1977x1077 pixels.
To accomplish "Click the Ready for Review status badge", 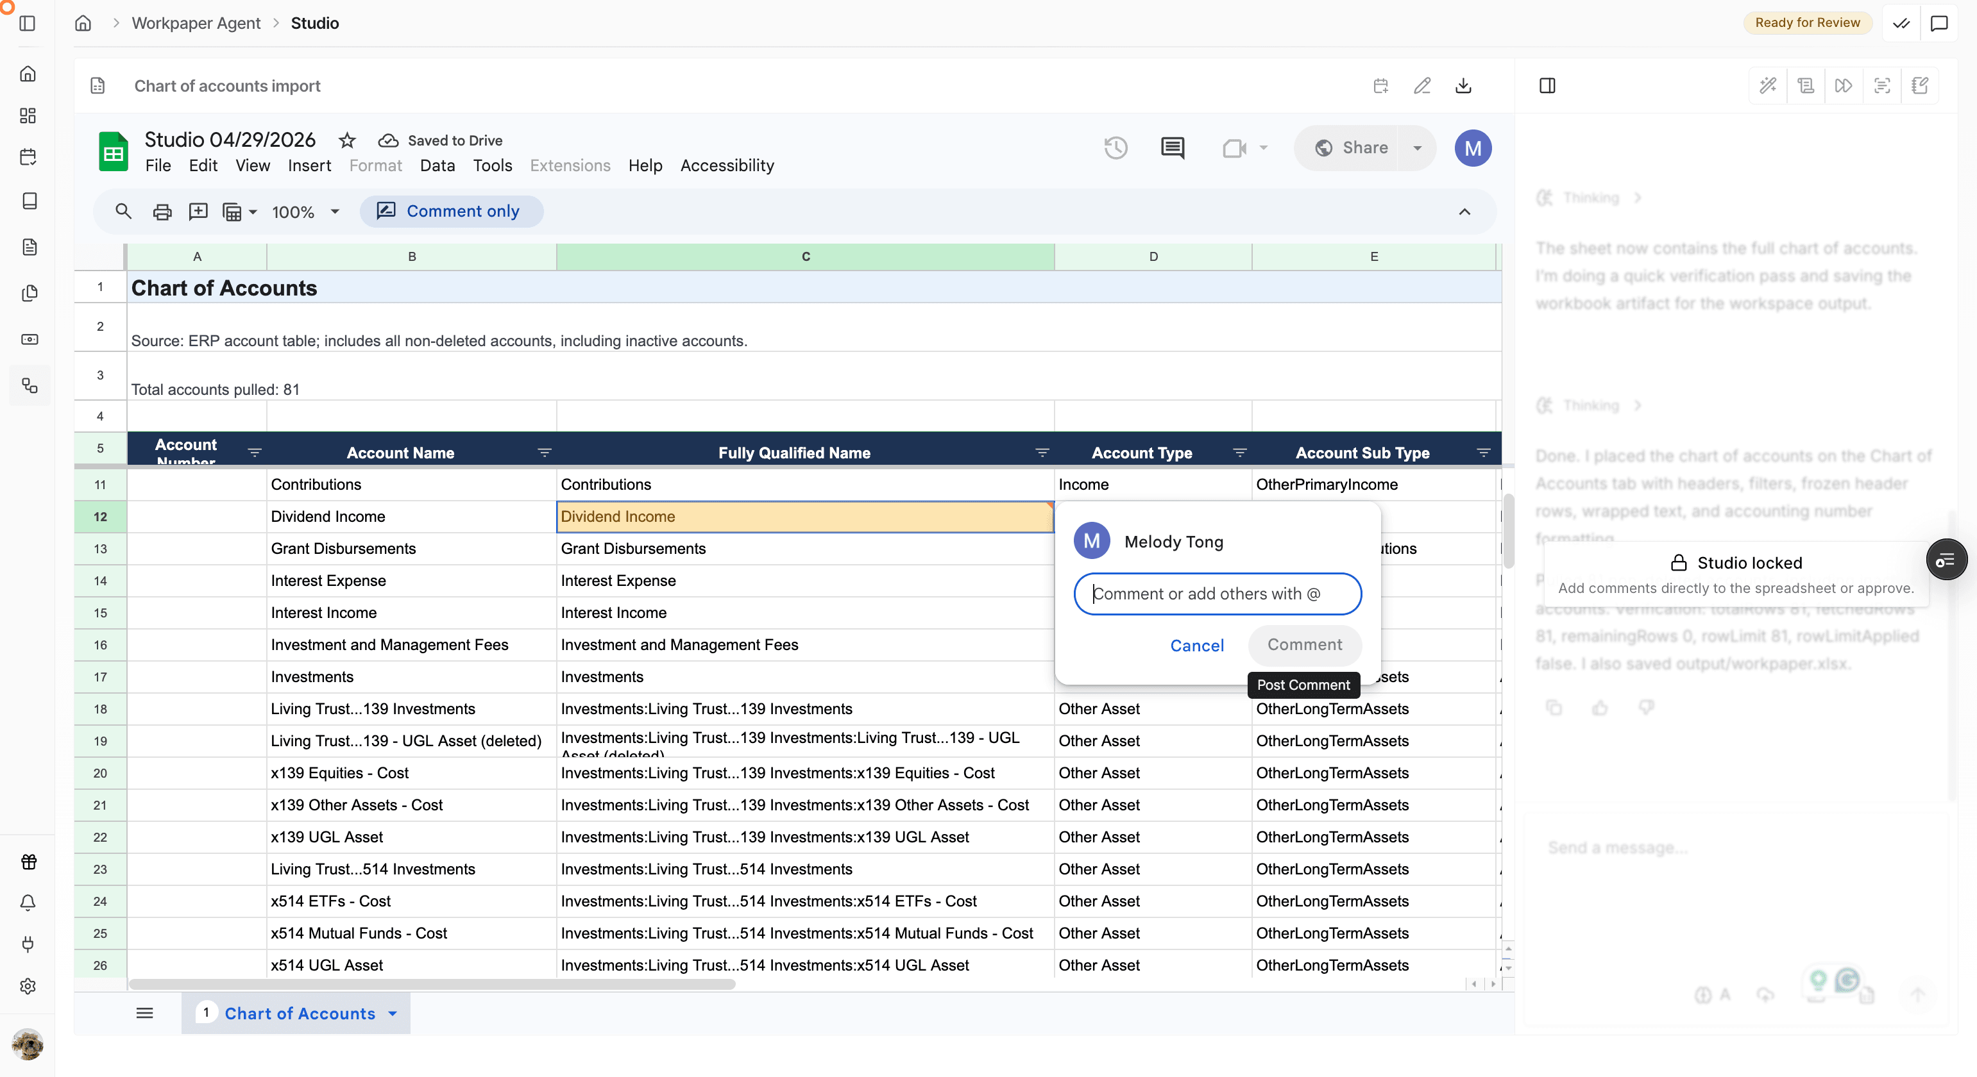I will (x=1808, y=23).
